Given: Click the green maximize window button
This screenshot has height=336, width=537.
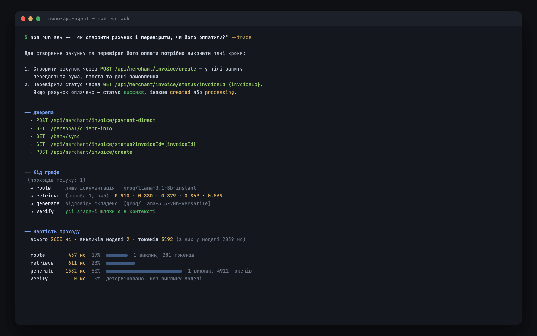Looking at the screenshot, I should coord(38,19).
